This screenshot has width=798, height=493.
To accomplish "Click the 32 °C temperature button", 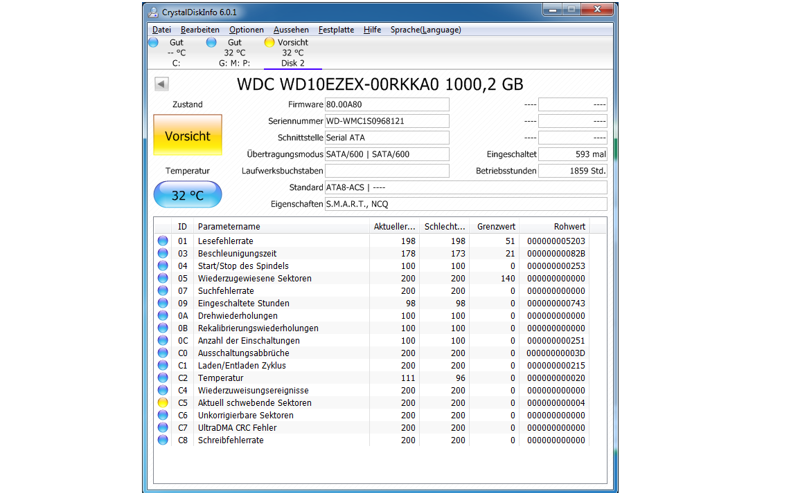I will (x=188, y=195).
